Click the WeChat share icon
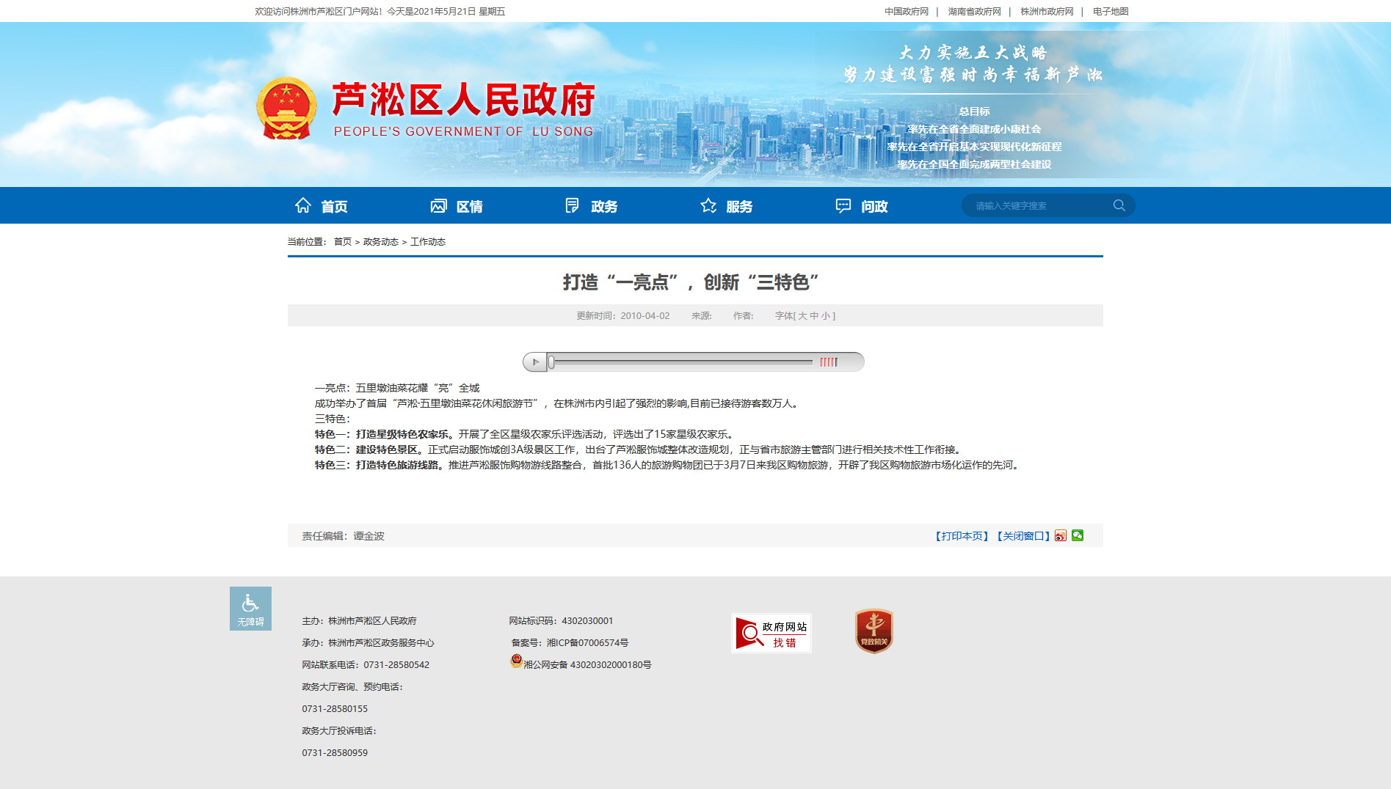 1078,535
